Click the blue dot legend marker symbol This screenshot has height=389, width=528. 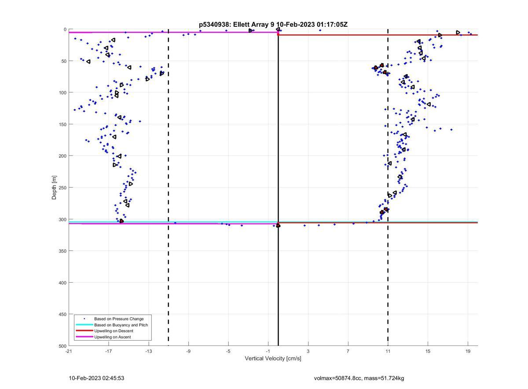tap(84, 319)
